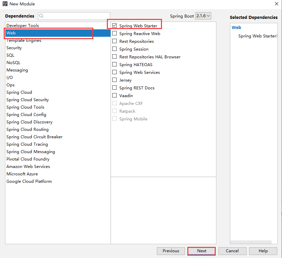This screenshot has width=282, height=258.
Task: Go back with the Previous button
Action: [171, 251]
